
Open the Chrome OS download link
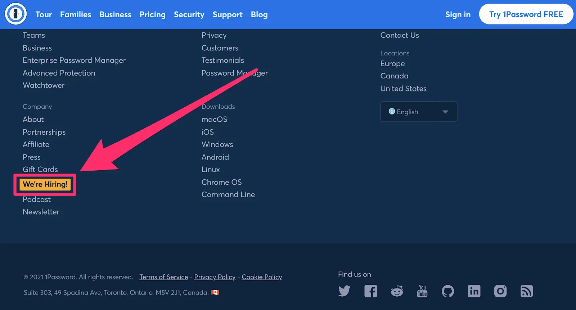[222, 182]
